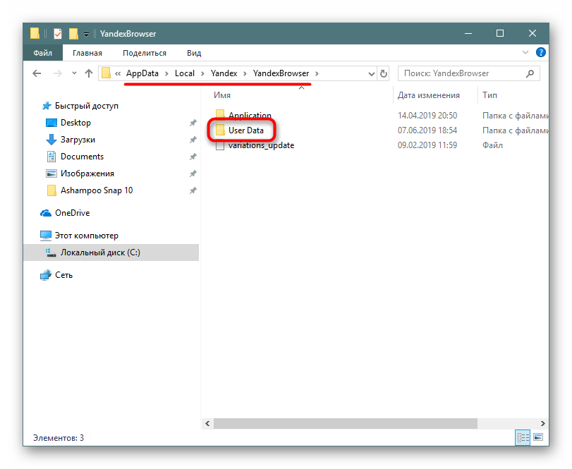Switch to the Главная ribbon tab
This screenshot has height=469, width=572.
(x=87, y=53)
